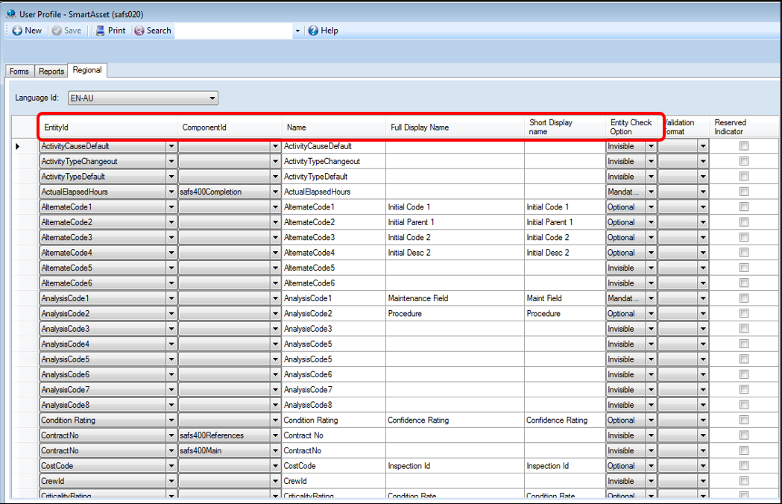
Task: Open the search box dropdown arrow
Action: pyautogui.click(x=297, y=31)
